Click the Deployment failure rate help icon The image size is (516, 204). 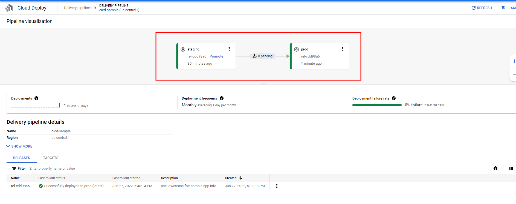[x=394, y=98]
